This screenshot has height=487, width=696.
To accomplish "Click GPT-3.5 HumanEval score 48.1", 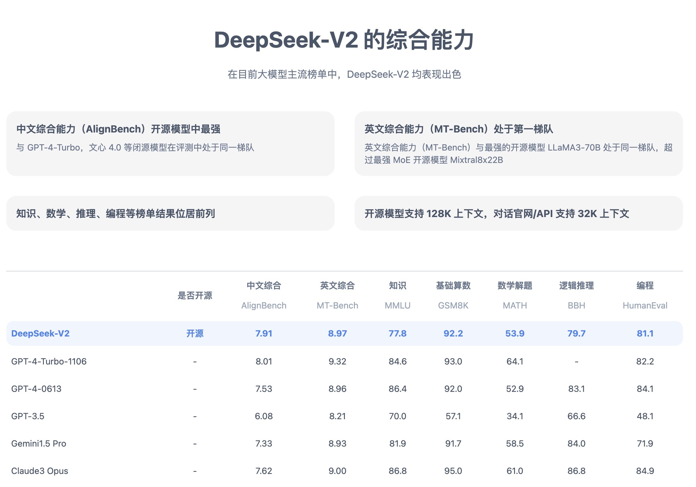I will [x=645, y=416].
